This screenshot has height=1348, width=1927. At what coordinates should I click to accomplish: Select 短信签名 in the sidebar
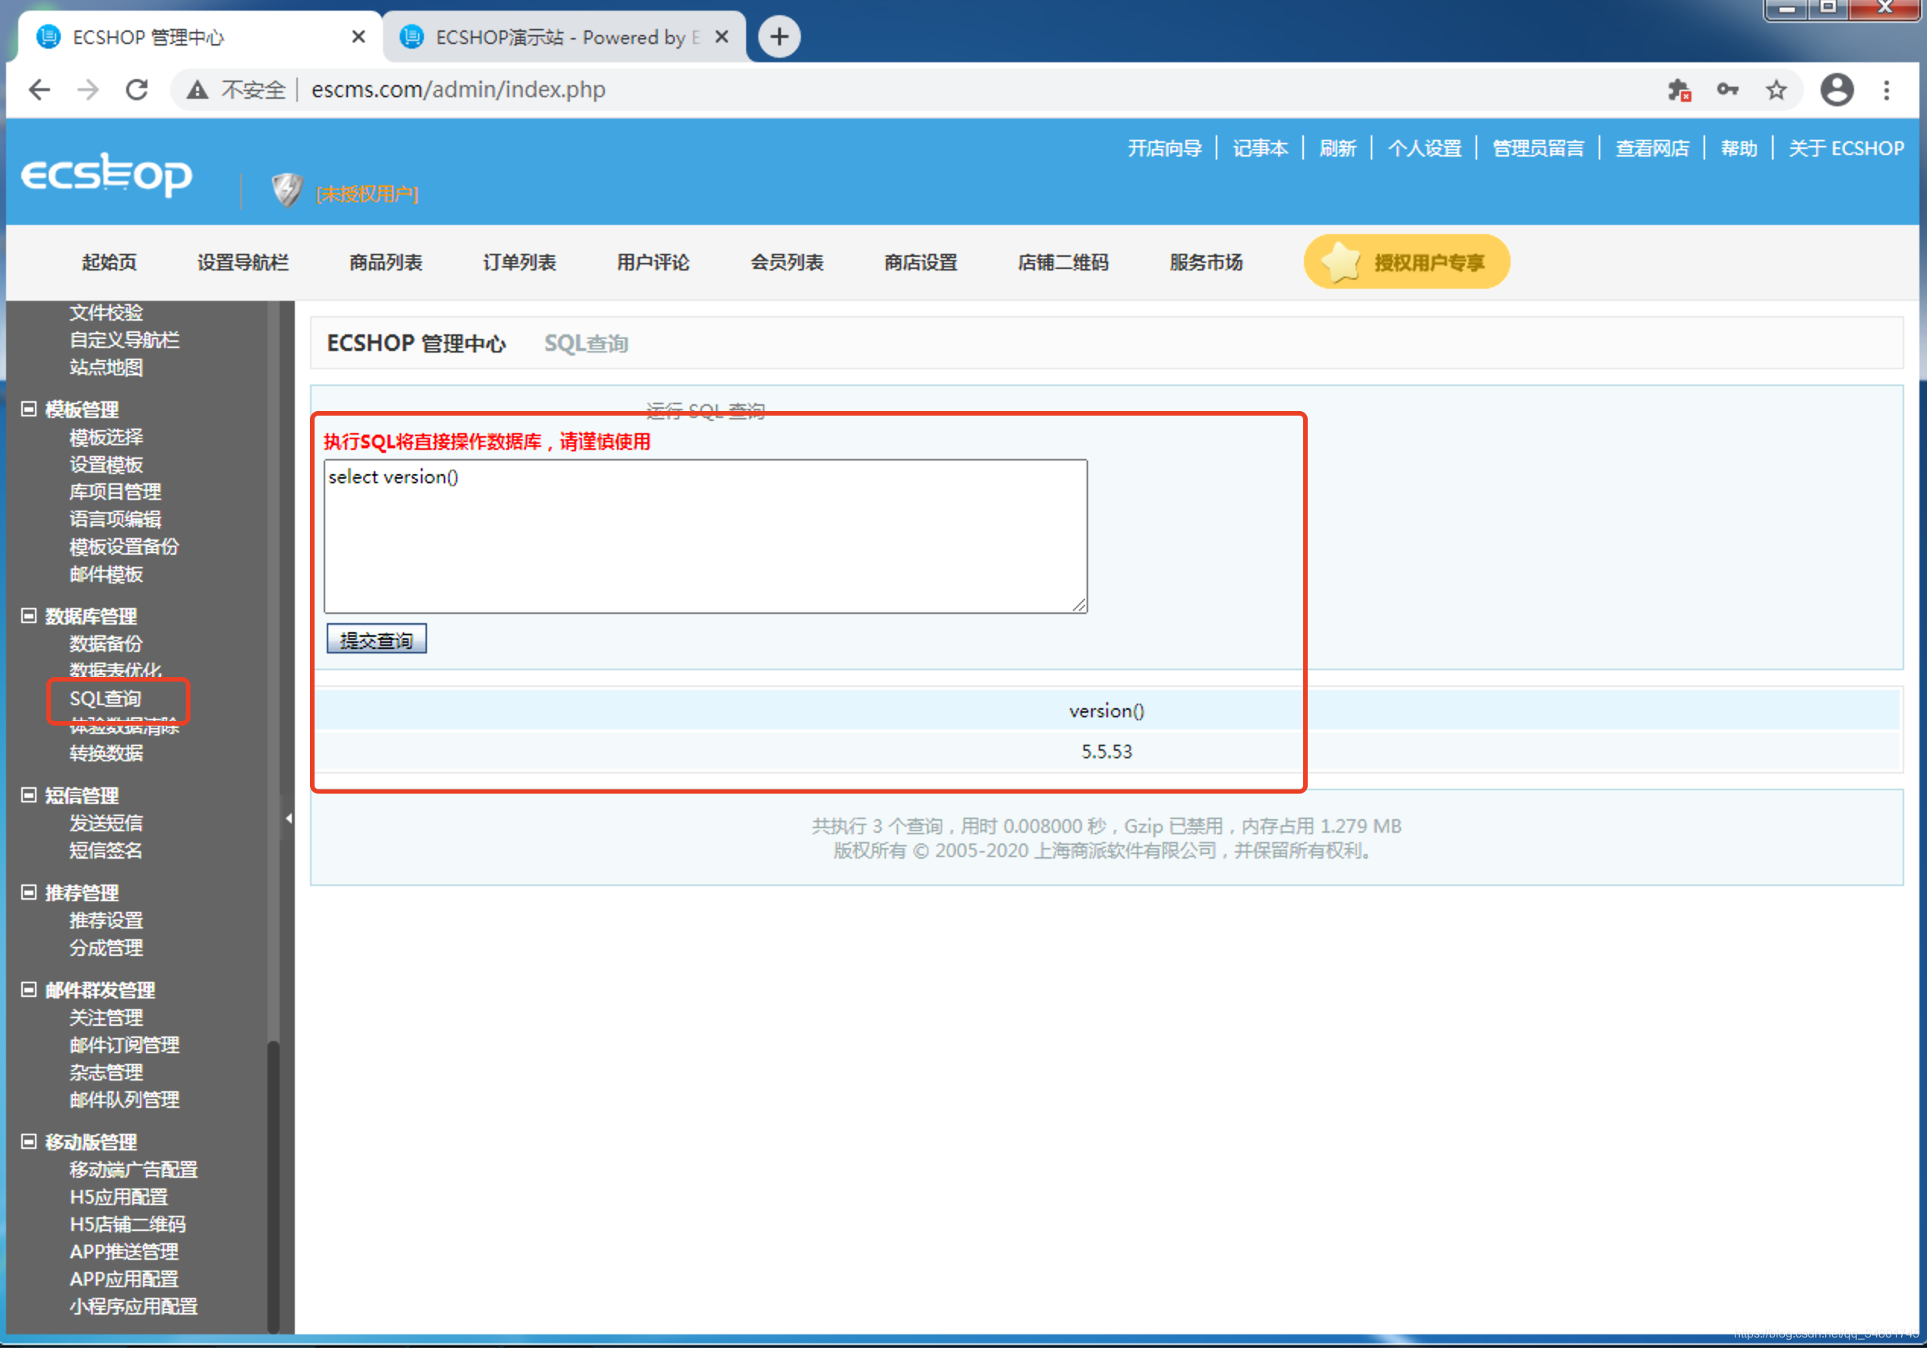pyautogui.click(x=106, y=850)
